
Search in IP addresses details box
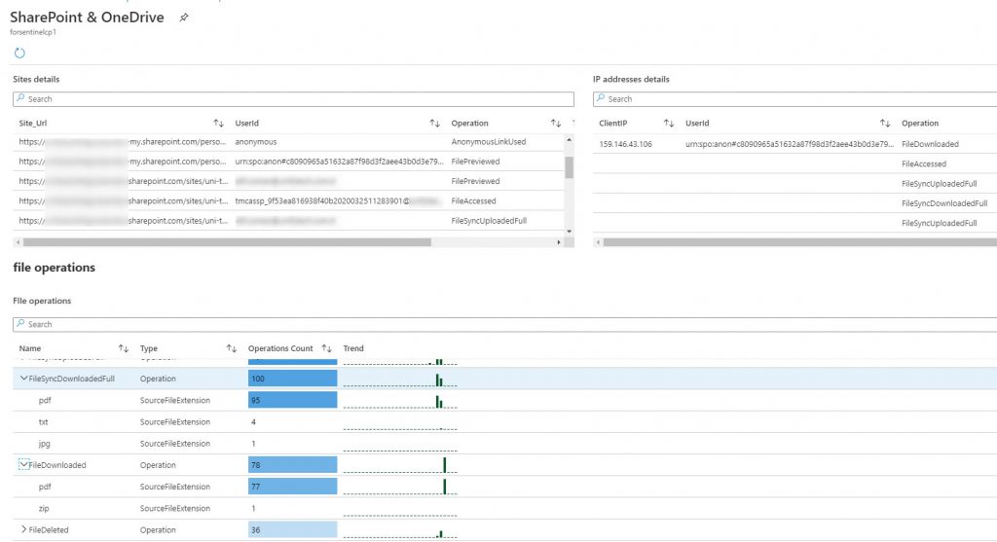(x=794, y=99)
